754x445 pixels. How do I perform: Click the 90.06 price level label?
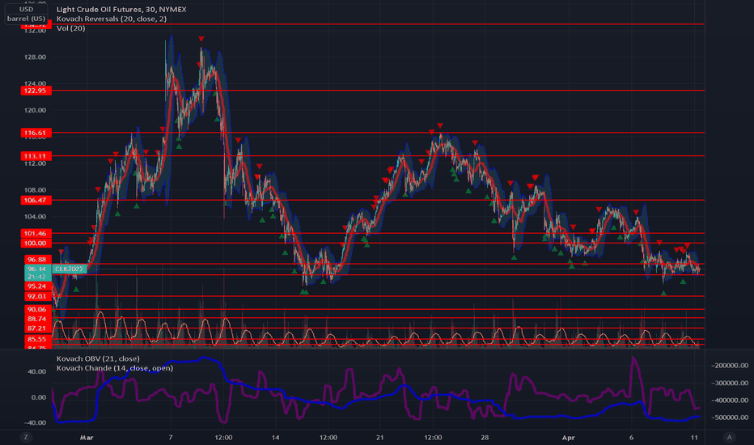37,309
